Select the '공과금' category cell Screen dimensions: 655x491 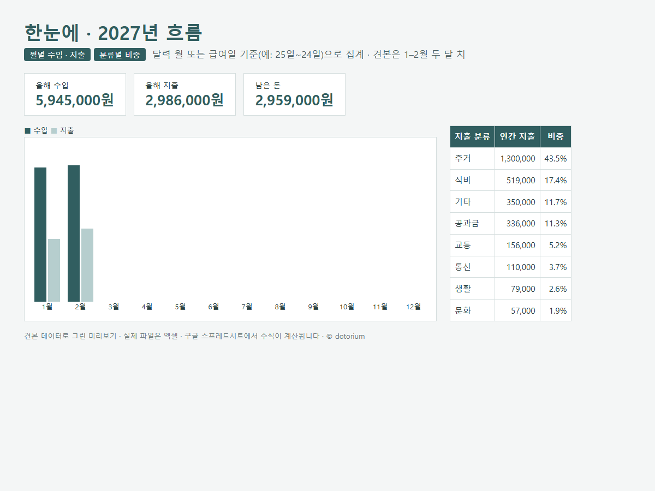point(473,223)
